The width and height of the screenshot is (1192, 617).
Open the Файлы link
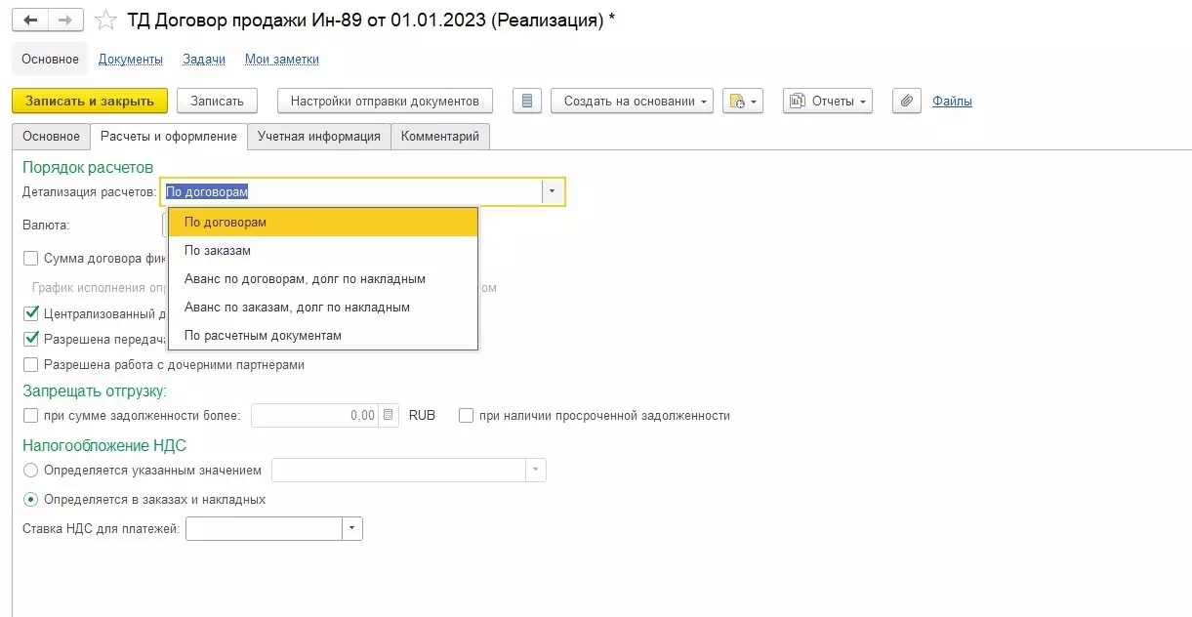point(952,101)
